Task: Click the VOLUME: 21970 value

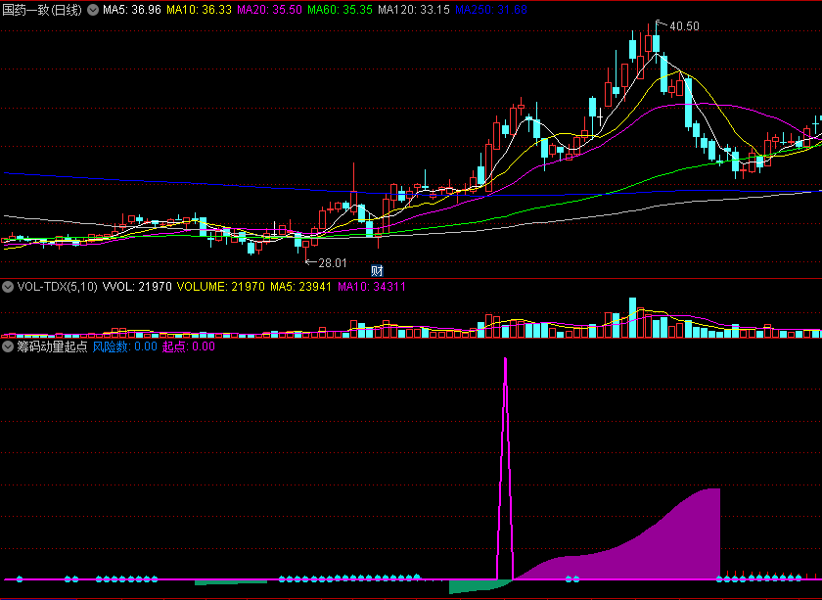Action: [221, 287]
